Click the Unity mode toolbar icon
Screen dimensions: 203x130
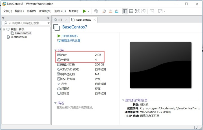143,11
